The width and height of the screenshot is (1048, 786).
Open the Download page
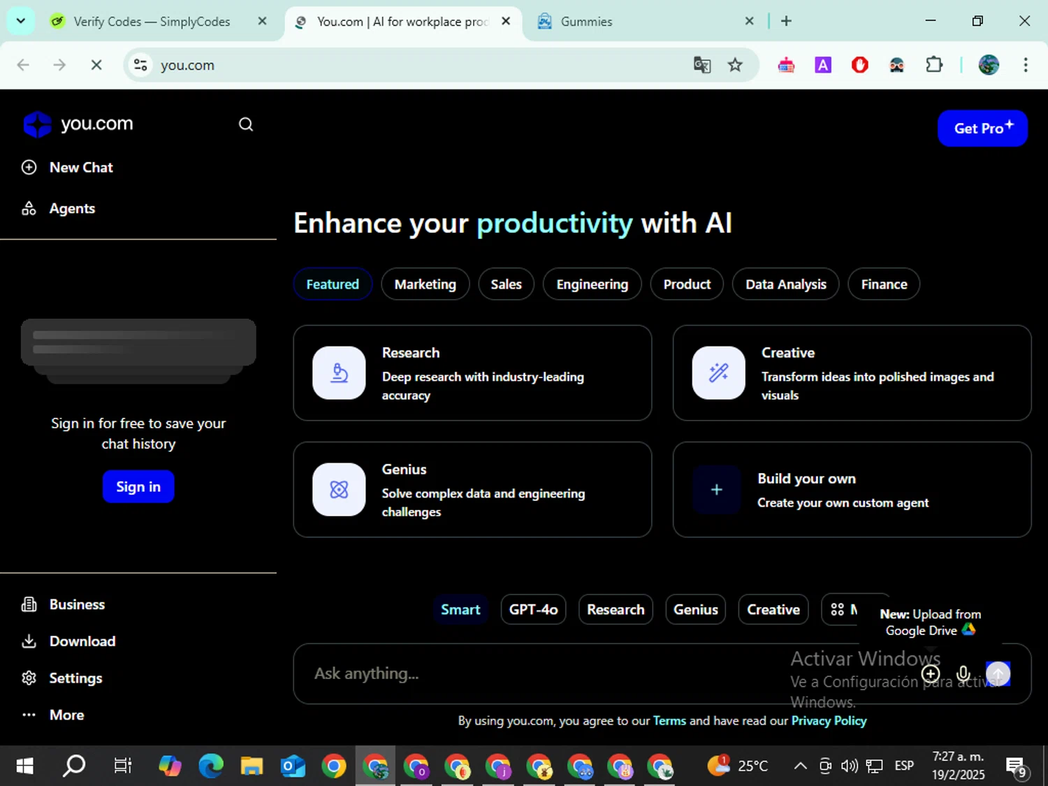point(68,641)
